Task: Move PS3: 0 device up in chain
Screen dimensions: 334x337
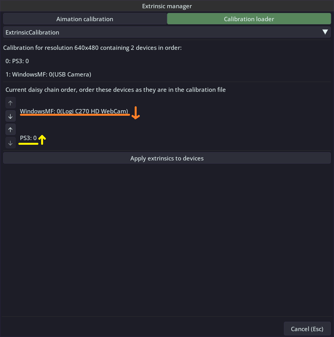Action: click(x=11, y=129)
